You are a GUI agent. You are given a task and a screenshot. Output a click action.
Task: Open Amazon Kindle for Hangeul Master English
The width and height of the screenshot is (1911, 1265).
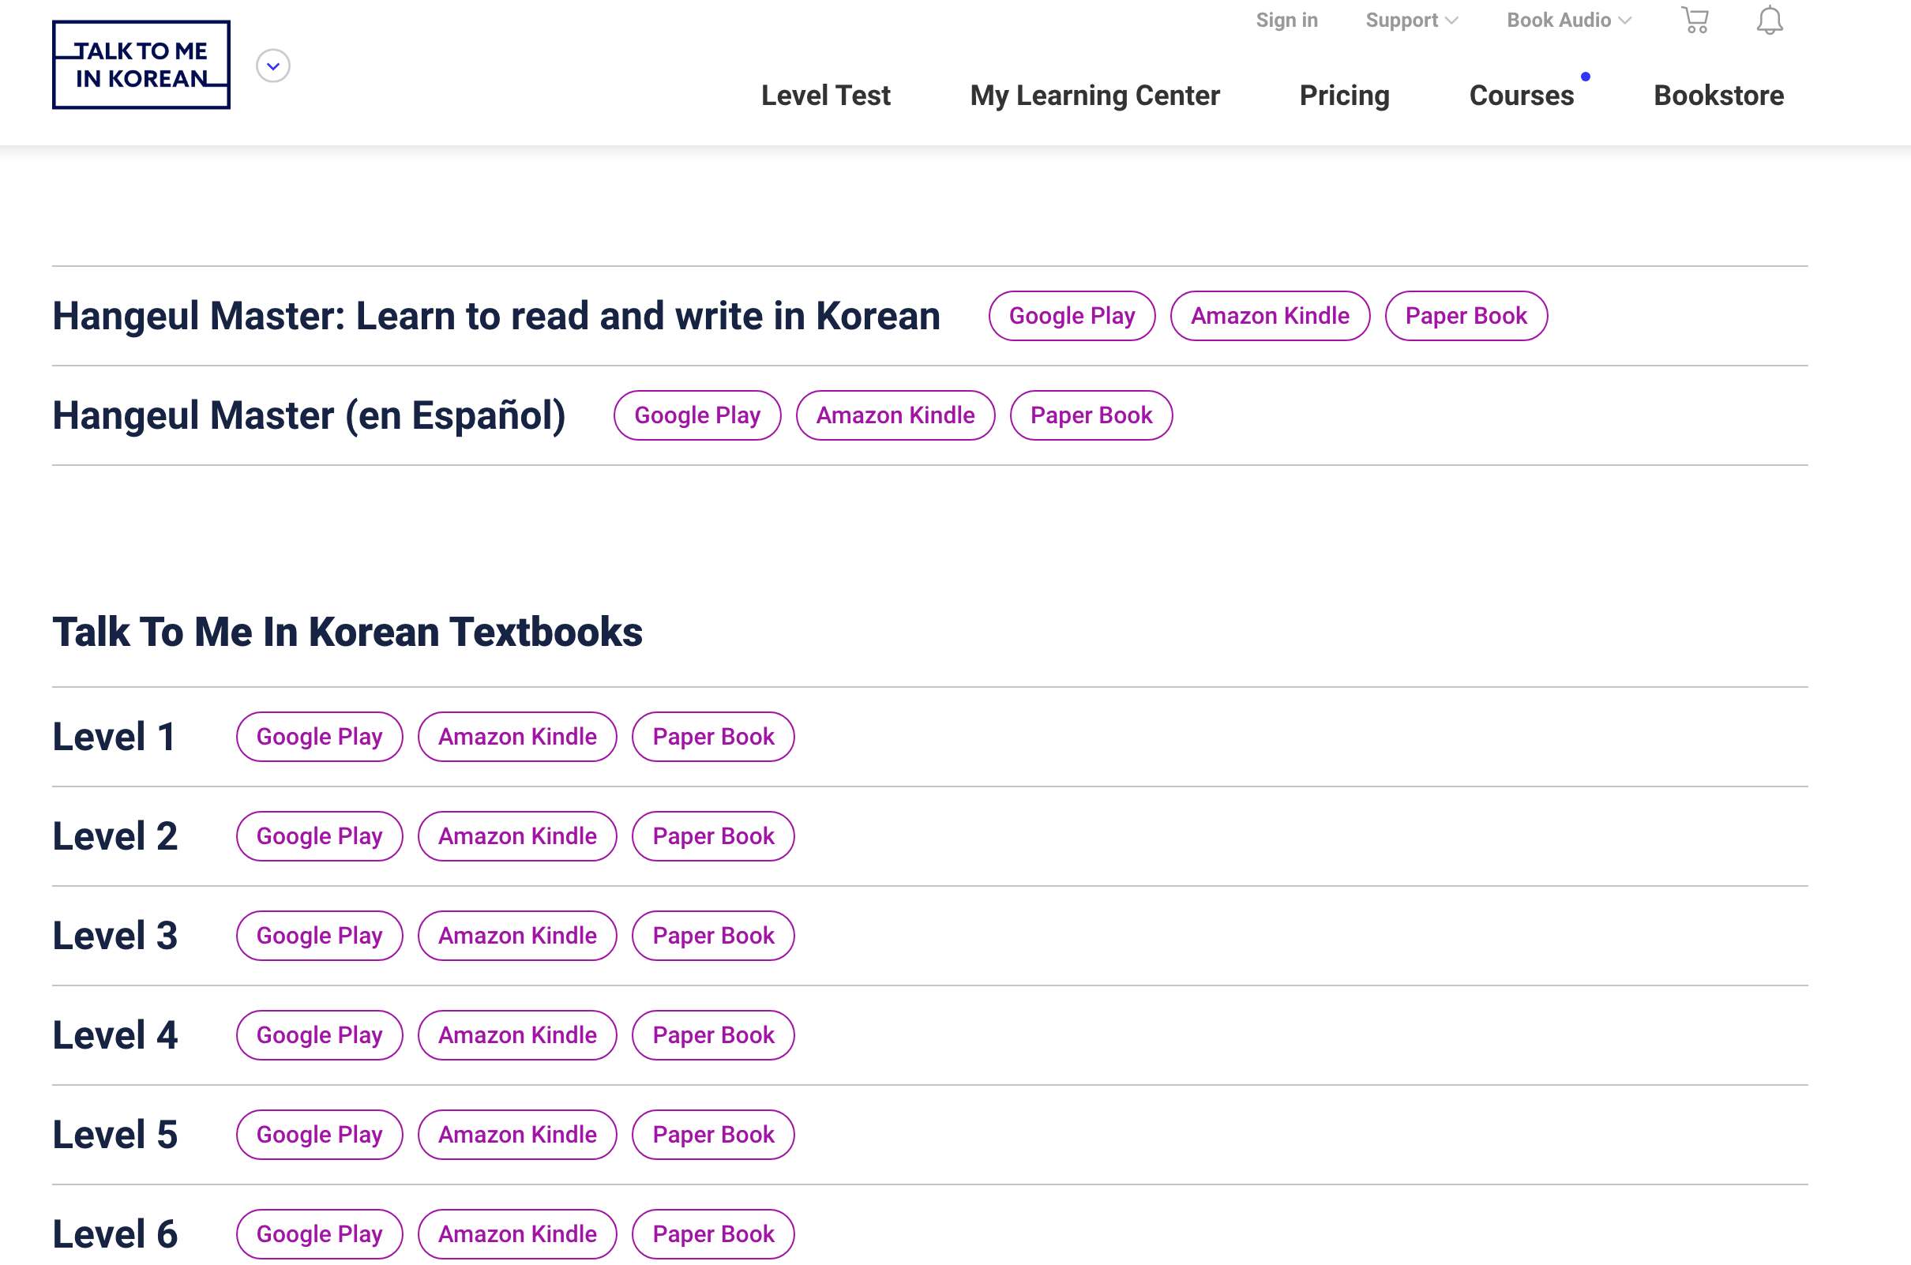tap(1270, 315)
